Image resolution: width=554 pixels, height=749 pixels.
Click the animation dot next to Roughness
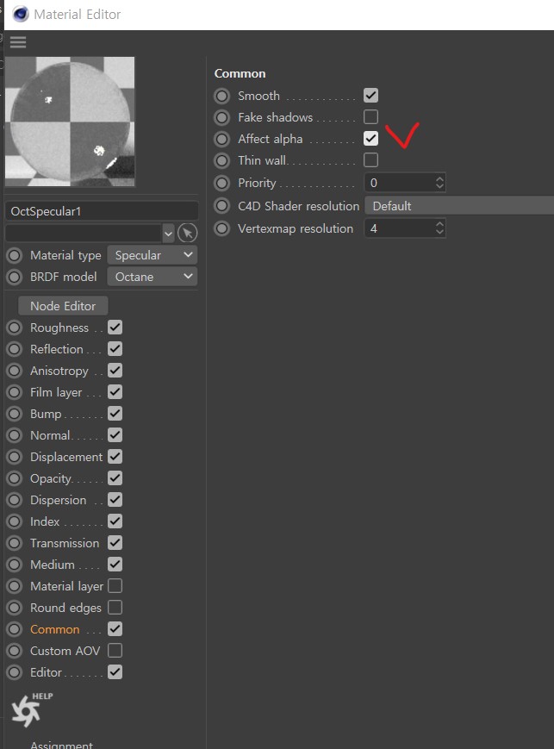15,328
